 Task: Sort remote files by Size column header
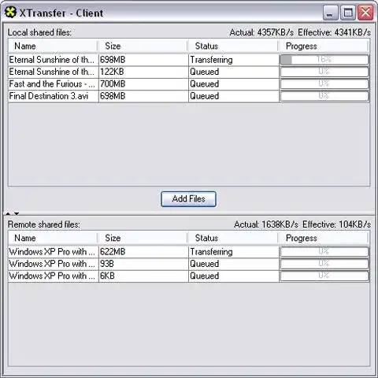143,238
